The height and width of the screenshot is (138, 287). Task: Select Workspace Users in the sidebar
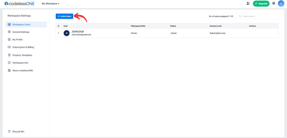click(x=26, y=25)
